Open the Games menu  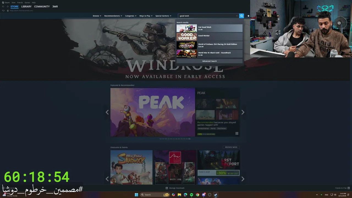tap(27, 2)
